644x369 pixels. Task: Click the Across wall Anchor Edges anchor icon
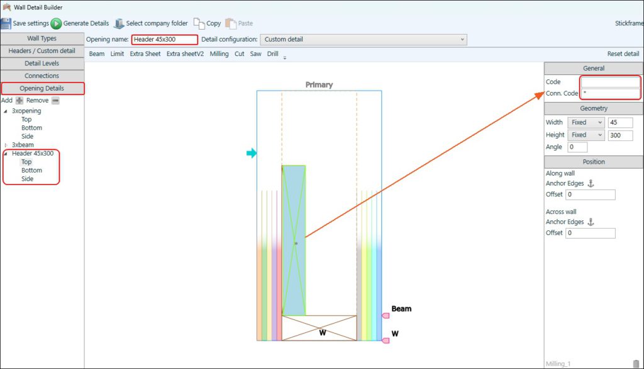point(591,222)
